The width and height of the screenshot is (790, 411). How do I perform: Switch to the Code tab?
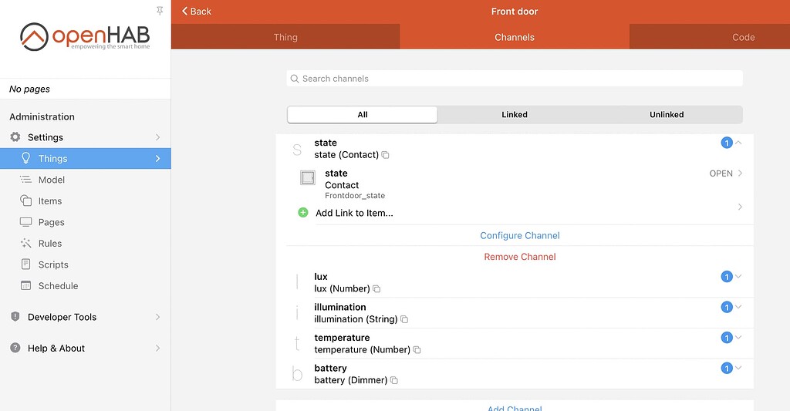coord(742,37)
